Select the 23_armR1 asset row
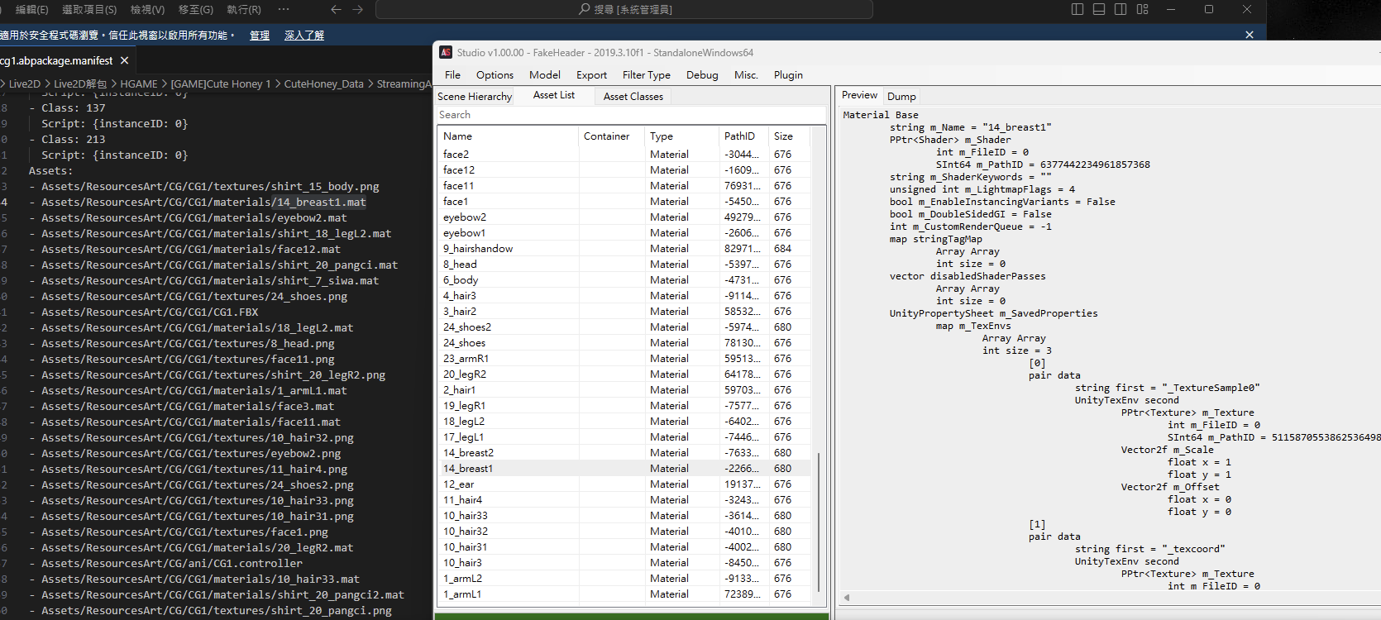Image resolution: width=1381 pixels, height=620 pixels. click(x=624, y=359)
